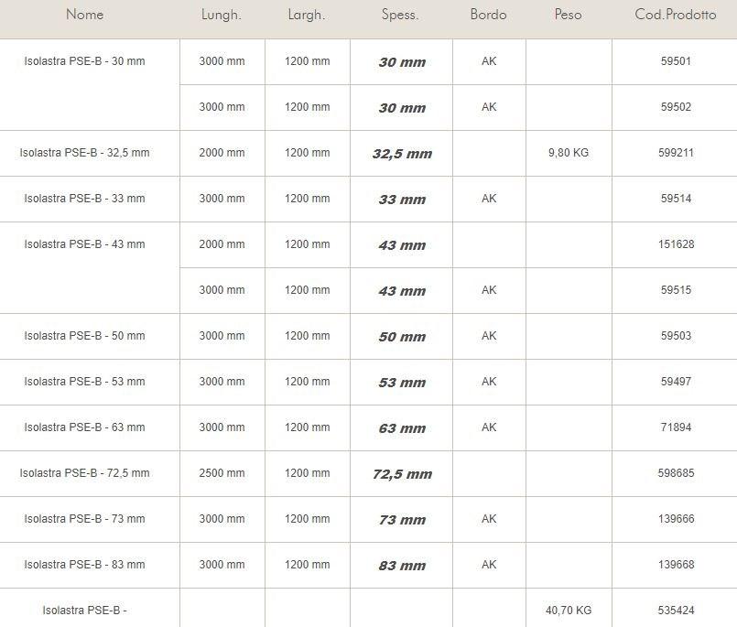Open the Isolastra PSE-B - 83 mm entry

click(x=84, y=565)
